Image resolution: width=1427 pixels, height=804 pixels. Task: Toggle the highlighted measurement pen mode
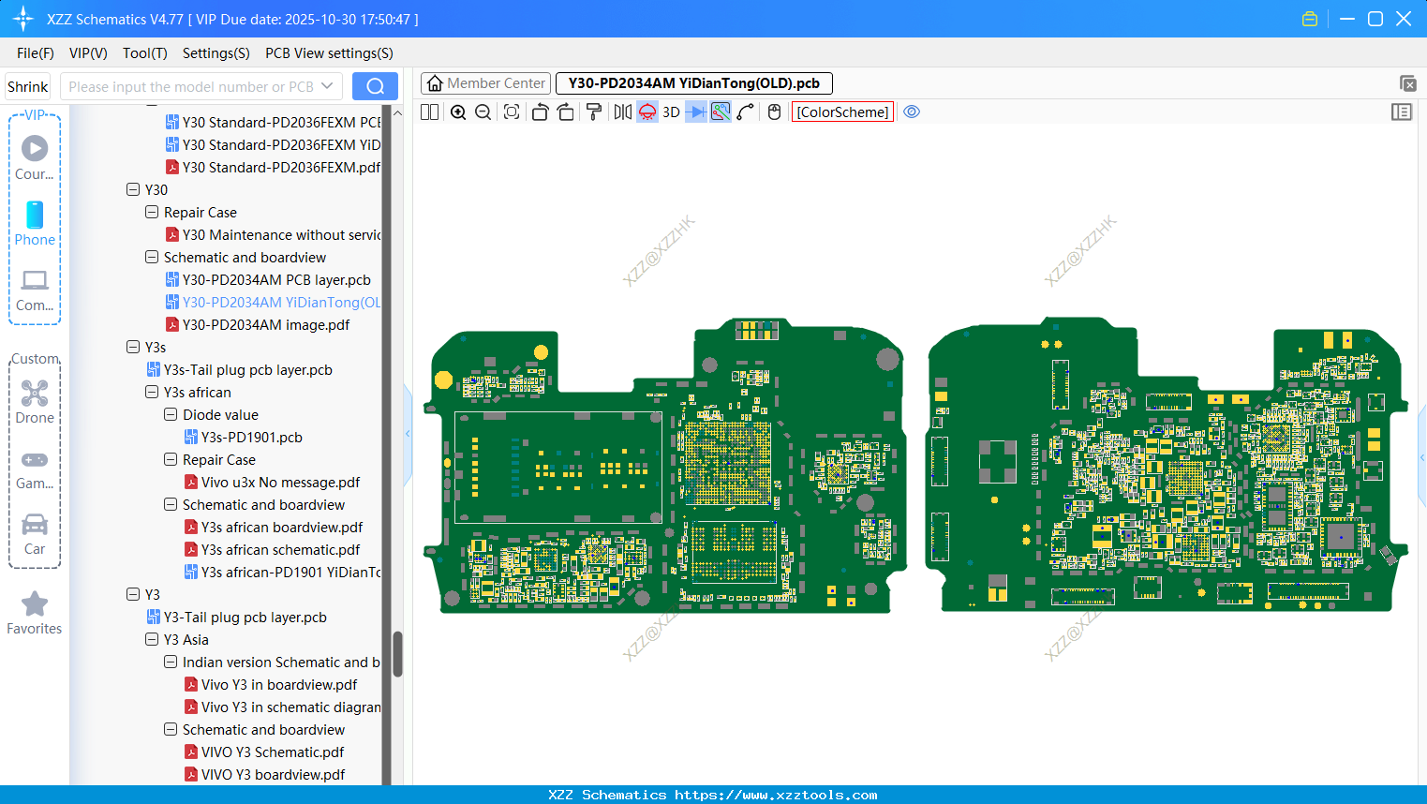[719, 112]
